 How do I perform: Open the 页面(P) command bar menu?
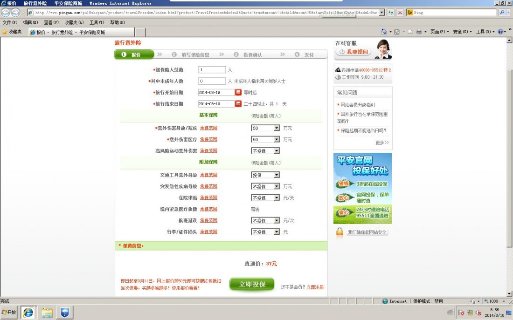coord(439,32)
